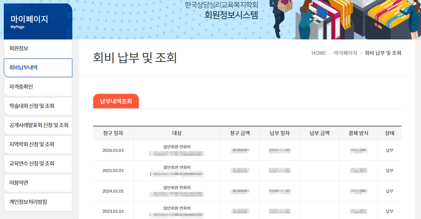The height and width of the screenshot is (219, 421).
Task: Click the 결제 방식 column header
Action: click(358, 133)
